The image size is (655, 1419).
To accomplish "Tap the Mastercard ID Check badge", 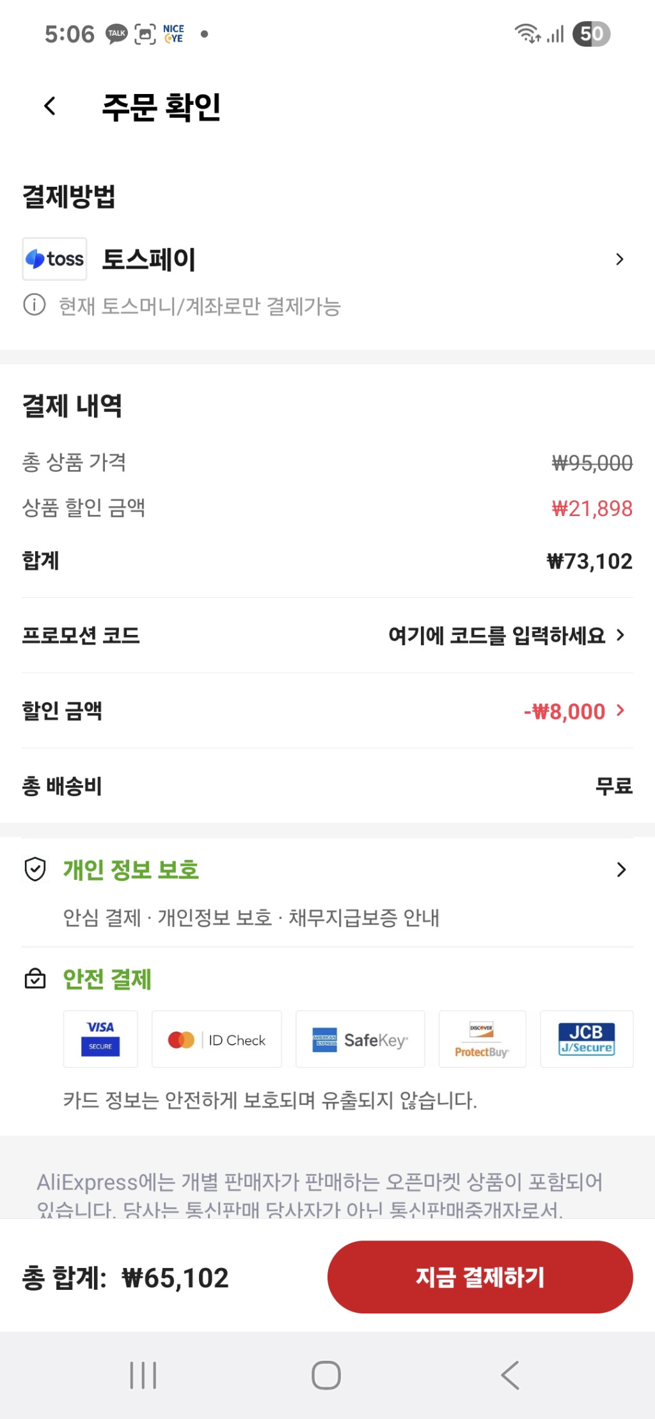I will pos(216,1040).
